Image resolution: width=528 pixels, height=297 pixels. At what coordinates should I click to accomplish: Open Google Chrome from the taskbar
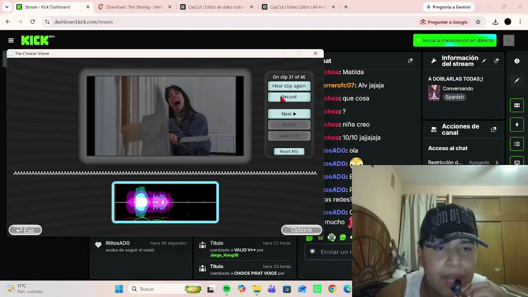pos(332,289)
